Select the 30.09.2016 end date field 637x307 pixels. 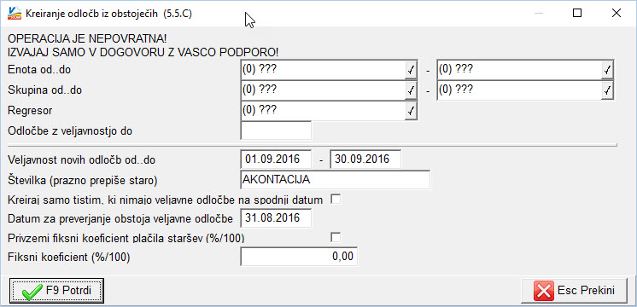(366, 159)
